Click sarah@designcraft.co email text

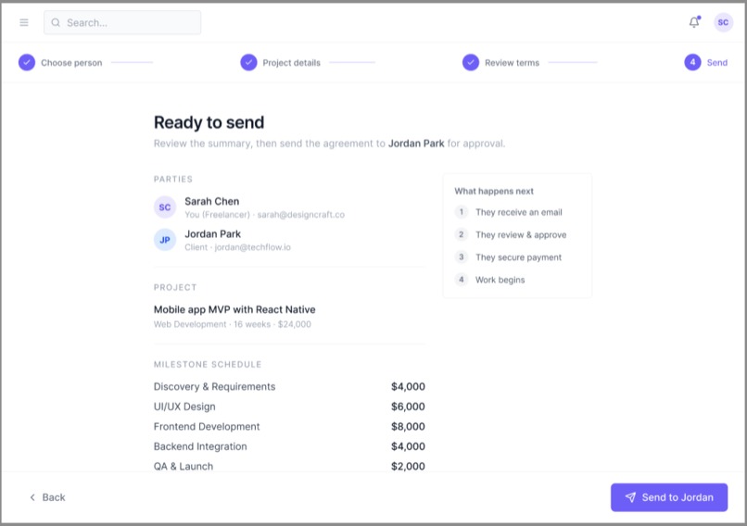pos(301,215)
